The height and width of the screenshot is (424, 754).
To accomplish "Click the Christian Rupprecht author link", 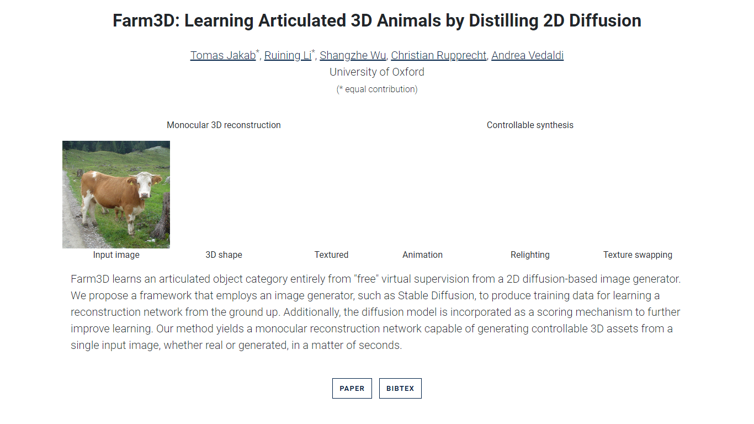I will click(439, 55).
